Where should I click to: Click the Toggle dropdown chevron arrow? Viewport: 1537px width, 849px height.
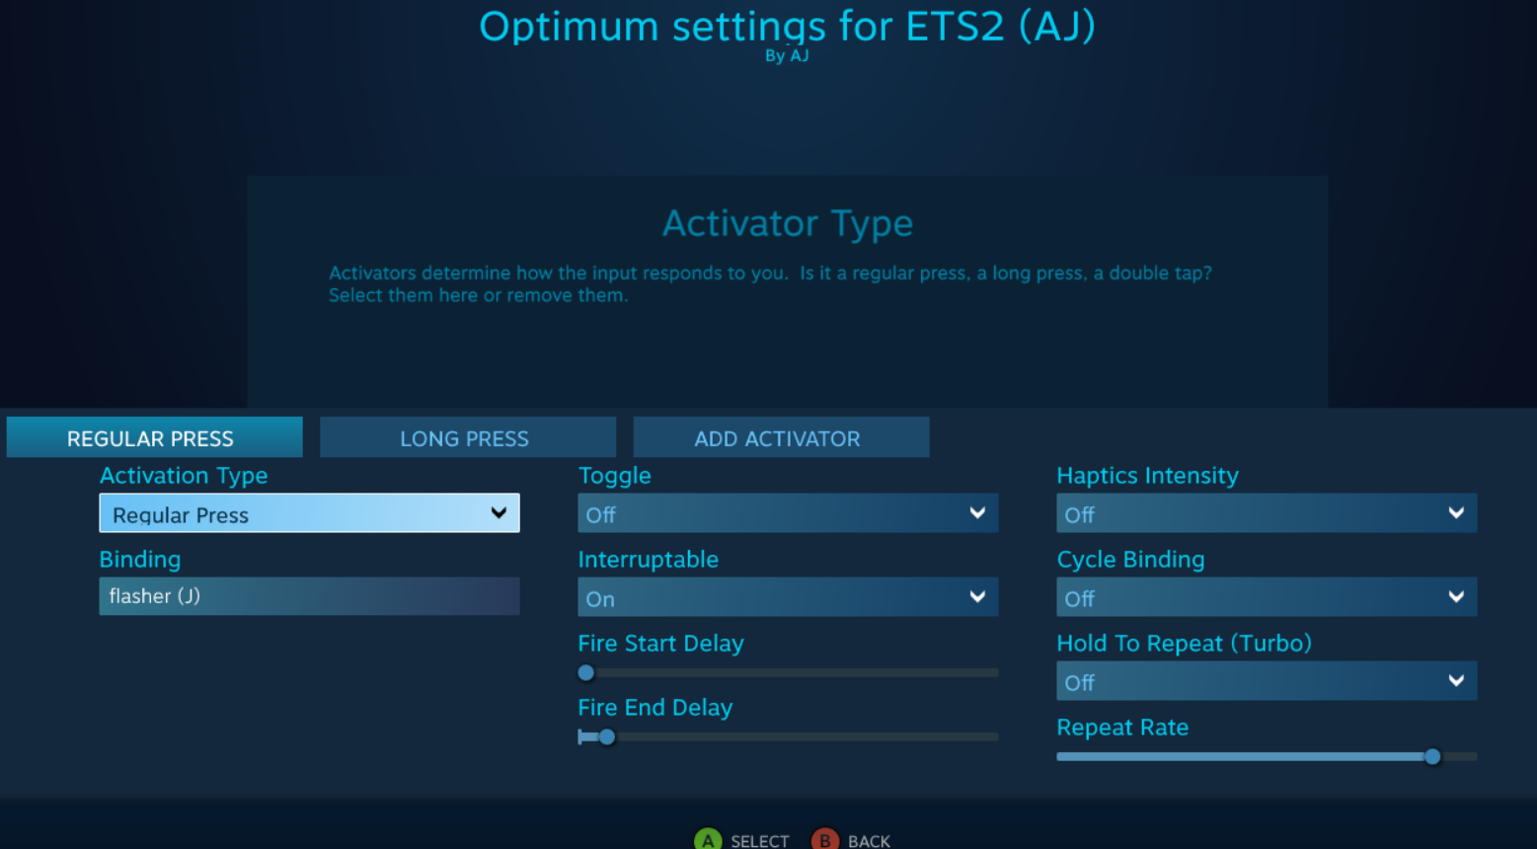(977, 512)
